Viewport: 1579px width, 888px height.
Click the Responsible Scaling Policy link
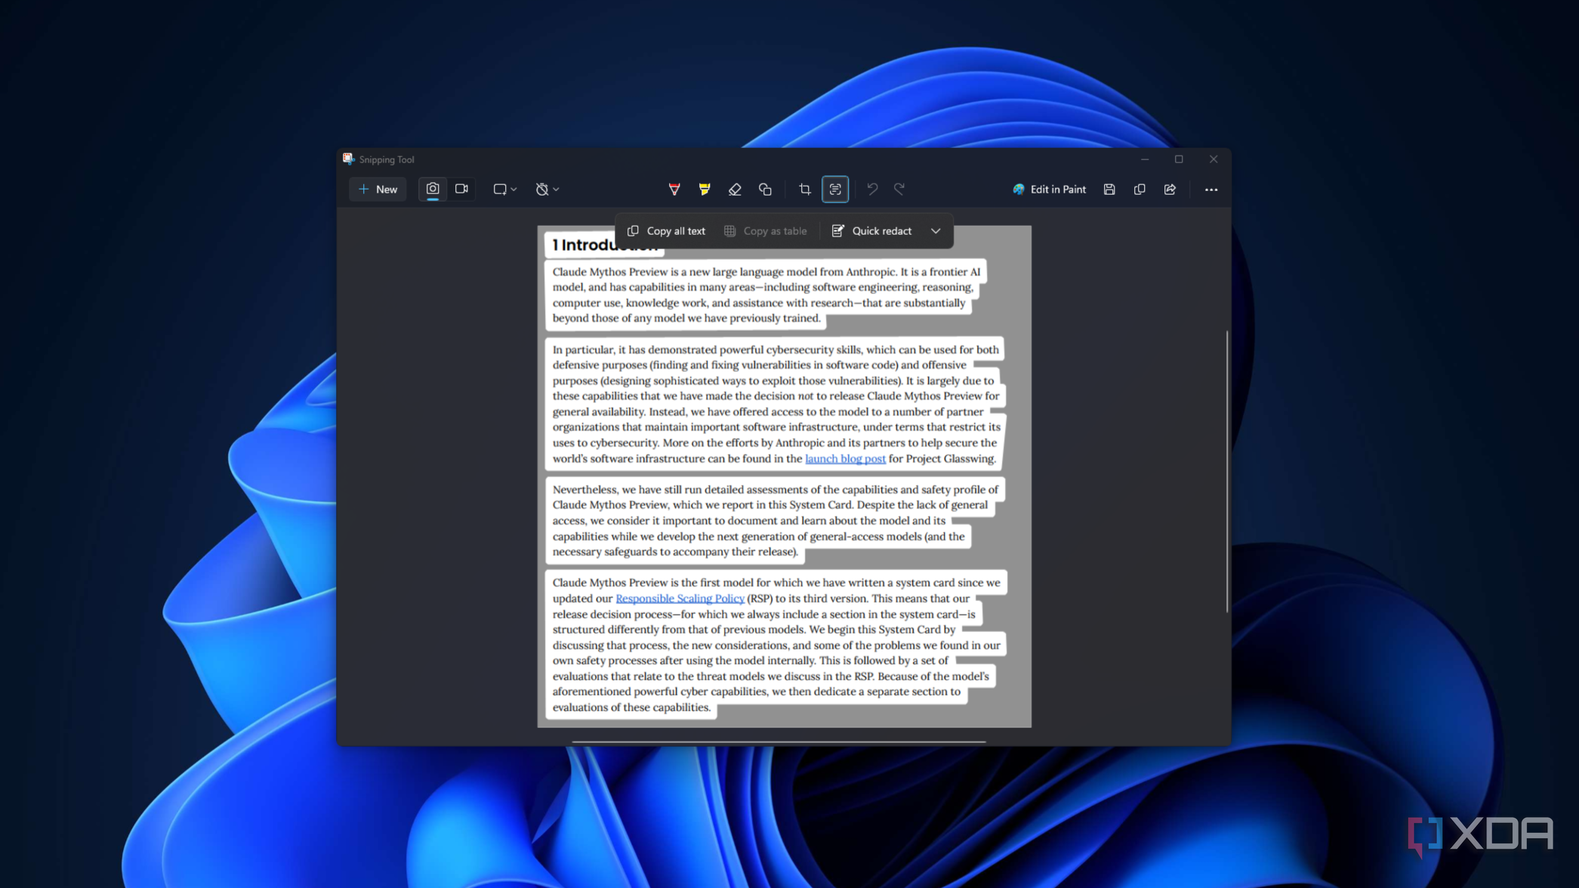point(680,598)
